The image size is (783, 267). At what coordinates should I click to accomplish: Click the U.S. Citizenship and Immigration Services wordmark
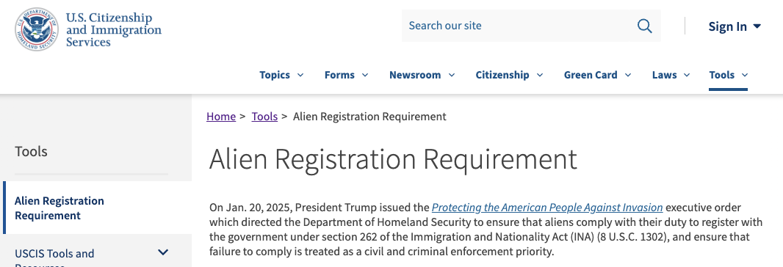(114, 30)
